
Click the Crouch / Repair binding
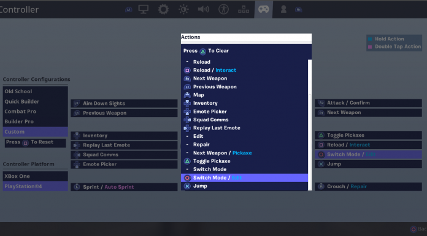[x=368, y=186]
